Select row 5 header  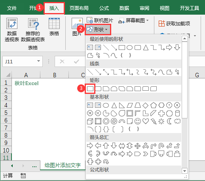point(6,113)
